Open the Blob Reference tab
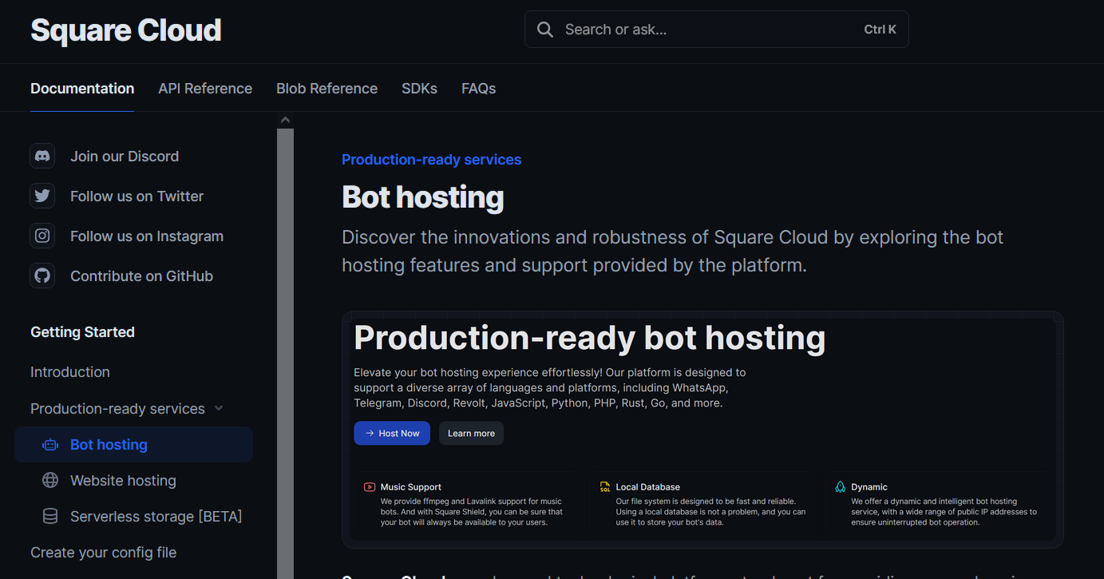1104x579 pixels. tap(326, 89)
